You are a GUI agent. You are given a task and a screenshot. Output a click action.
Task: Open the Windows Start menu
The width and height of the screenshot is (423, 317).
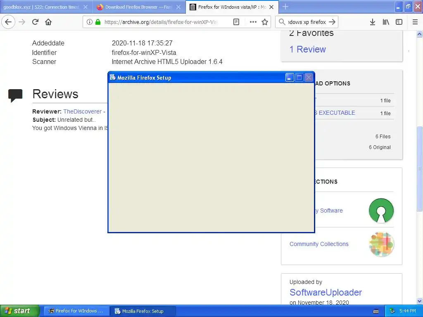[19, 311]
